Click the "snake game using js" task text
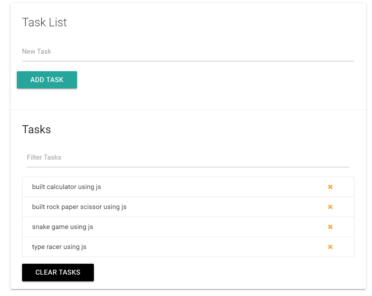Screen dimensions: 372x296 click(62, 227)
